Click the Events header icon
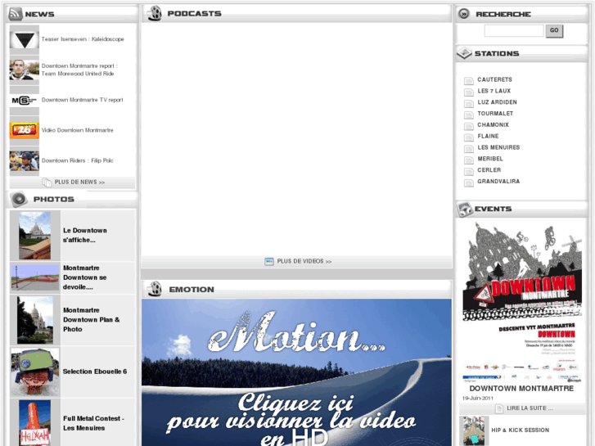 pyautogui.click(x=465, y=209)
